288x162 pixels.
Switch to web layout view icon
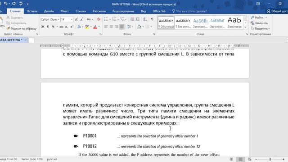(249, 159)
